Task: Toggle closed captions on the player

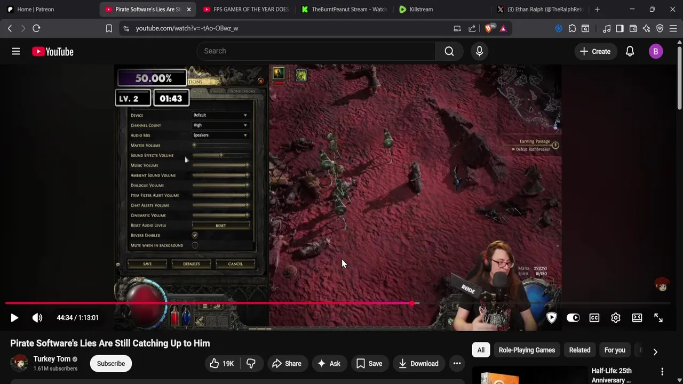Action: [594, 318]
